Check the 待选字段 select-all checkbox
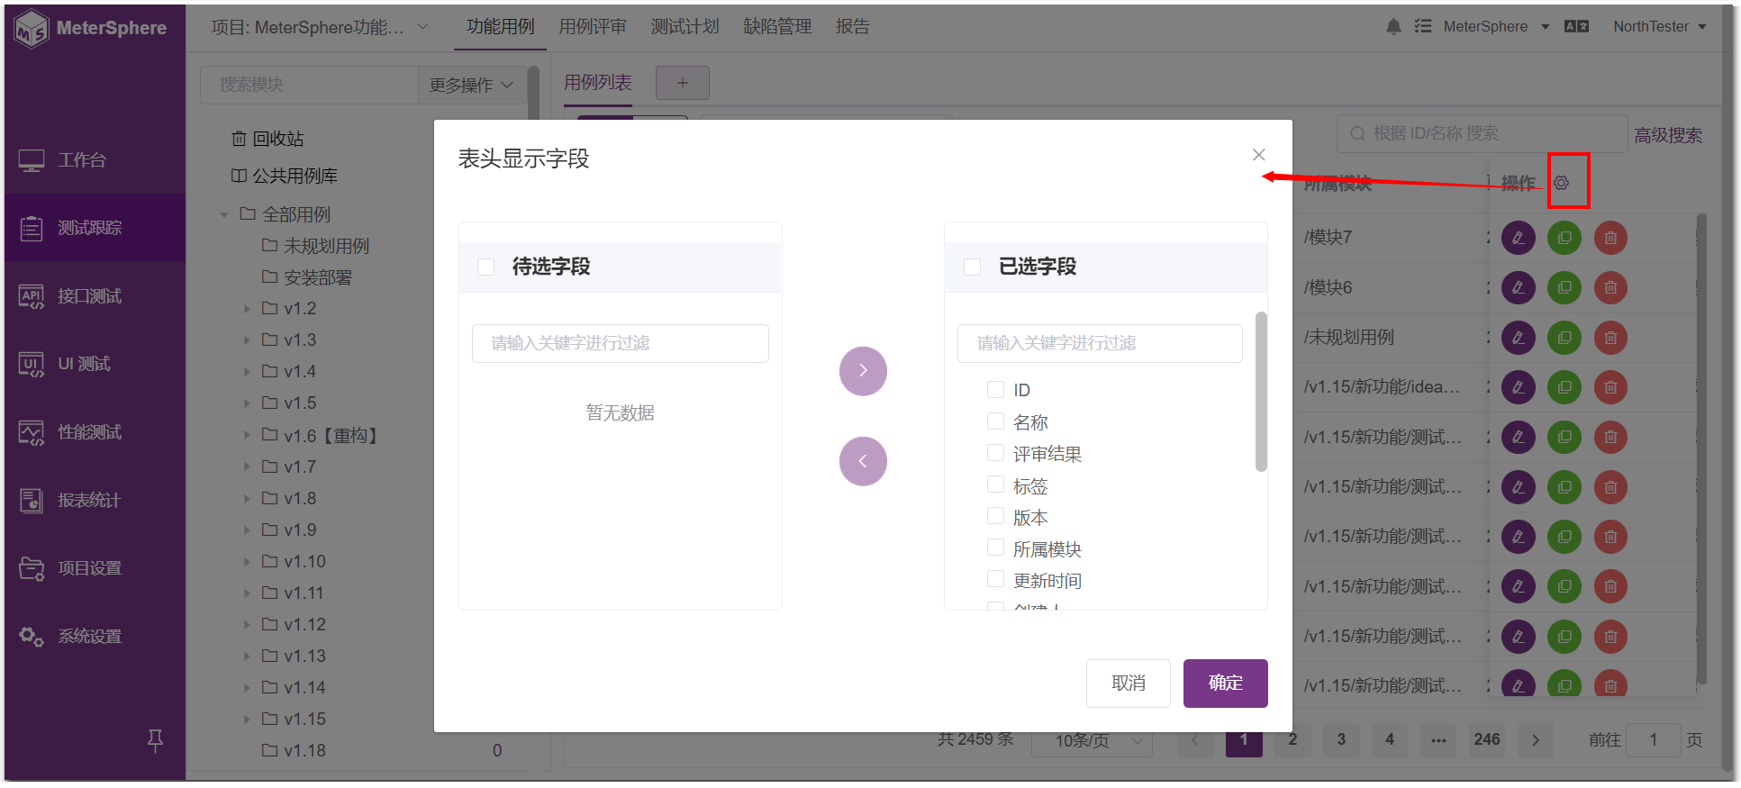 click(x=486, y=267)
